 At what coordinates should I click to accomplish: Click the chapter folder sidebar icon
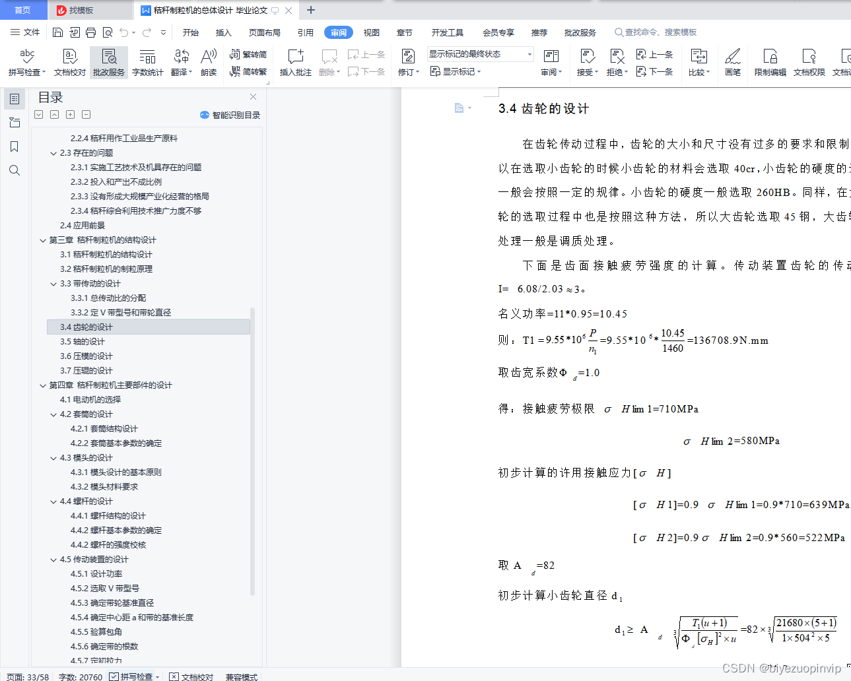tap(15, 123)
